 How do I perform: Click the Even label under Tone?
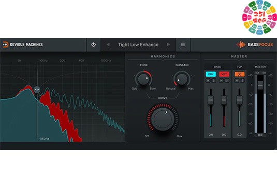pos(153,89)
